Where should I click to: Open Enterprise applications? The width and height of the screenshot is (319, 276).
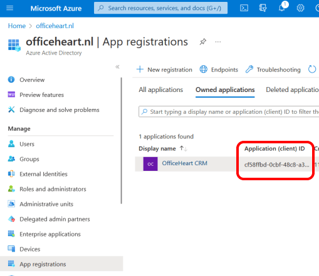point(50,234)
